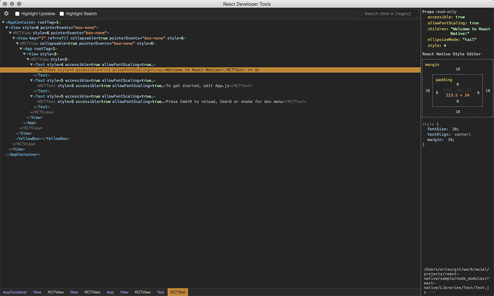Enable the Highlight Updates checkbox

click(17, 13)
